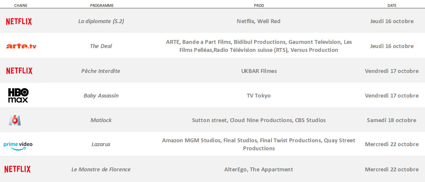This screenshot has height=182, width=425.
Task: Click the TV Tokyo production cell
Action: pyautogui.click(x=258, y=95)
